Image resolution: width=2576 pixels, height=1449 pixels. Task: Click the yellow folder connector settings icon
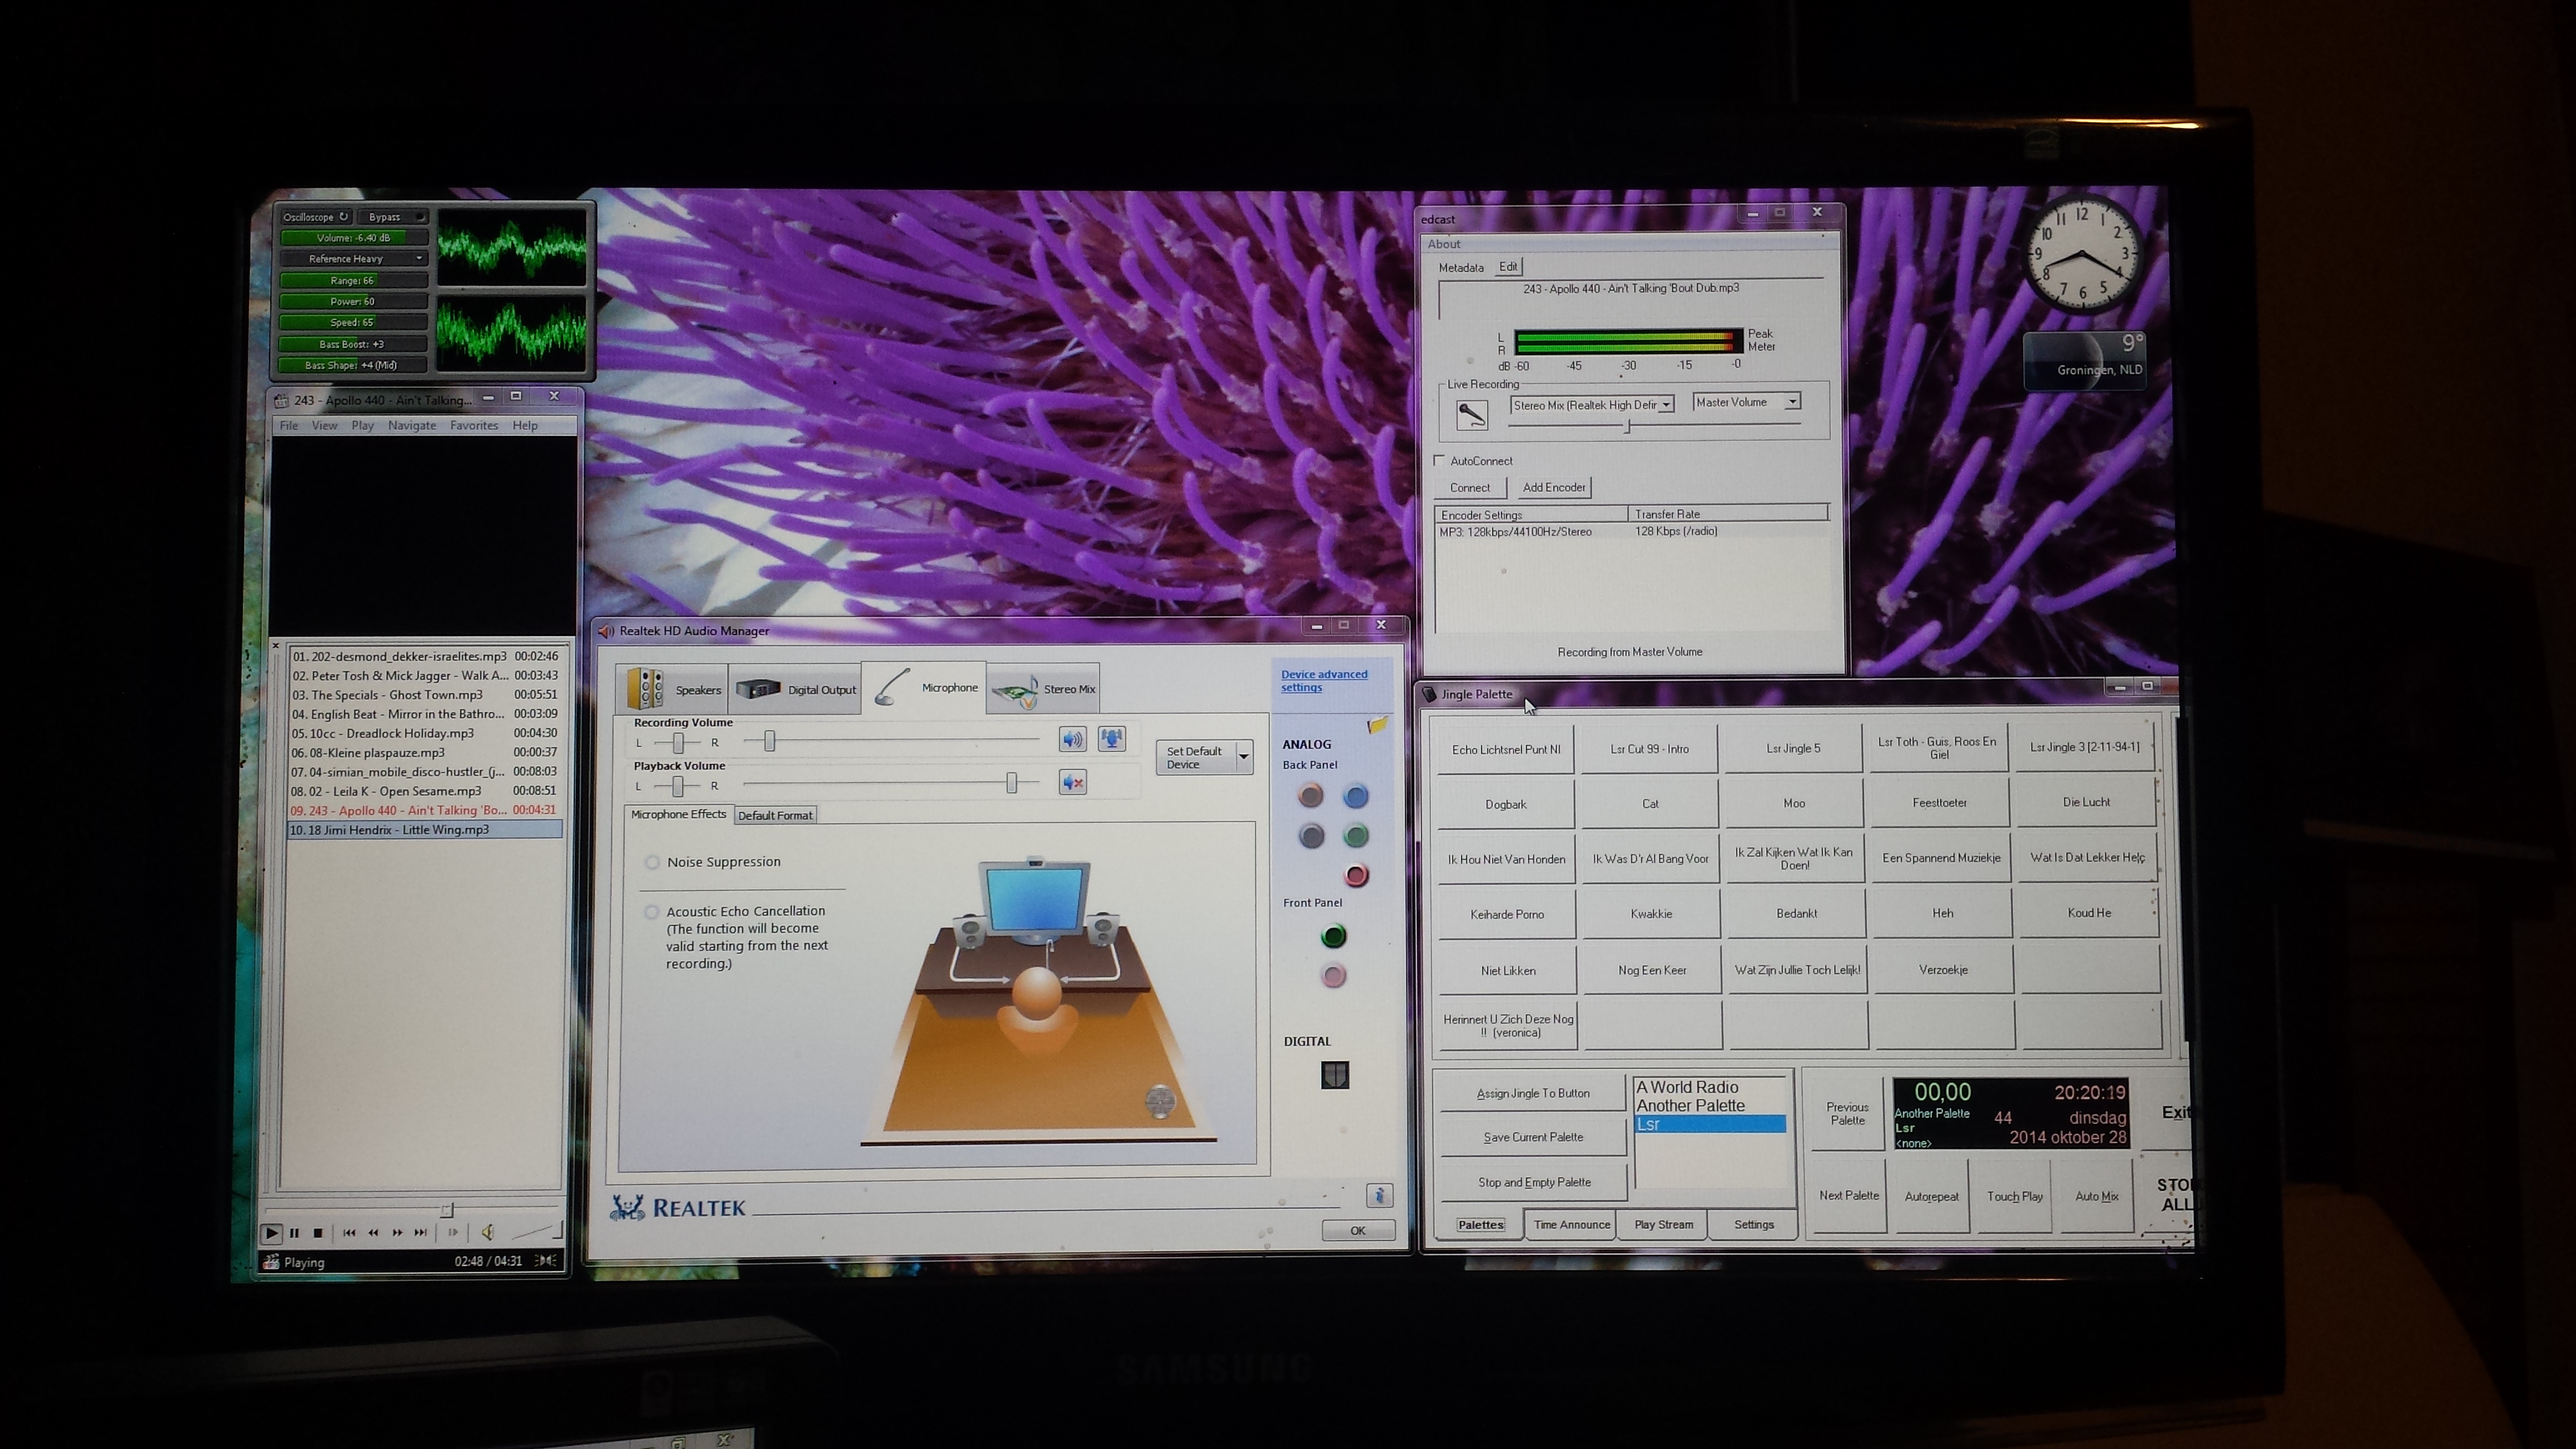coord(1377,725)
